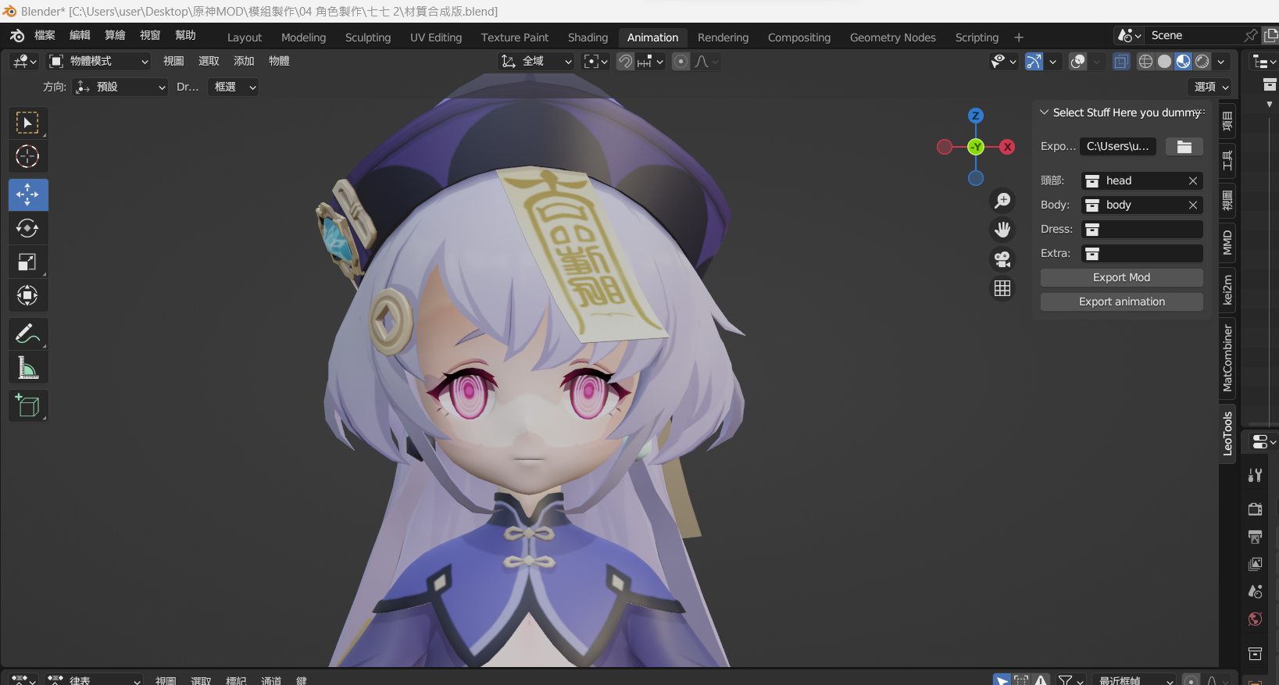Switch to Rendered viewport shading

(x=1202, y=62)
